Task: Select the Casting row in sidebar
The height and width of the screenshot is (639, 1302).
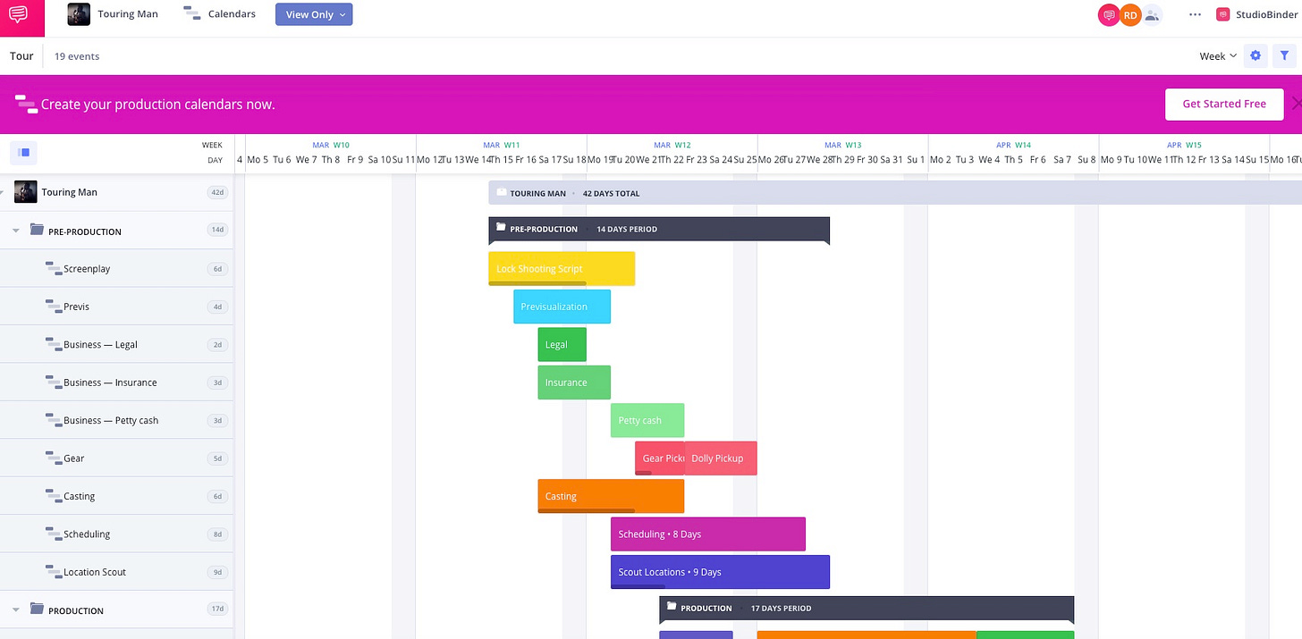Action: 116,496
